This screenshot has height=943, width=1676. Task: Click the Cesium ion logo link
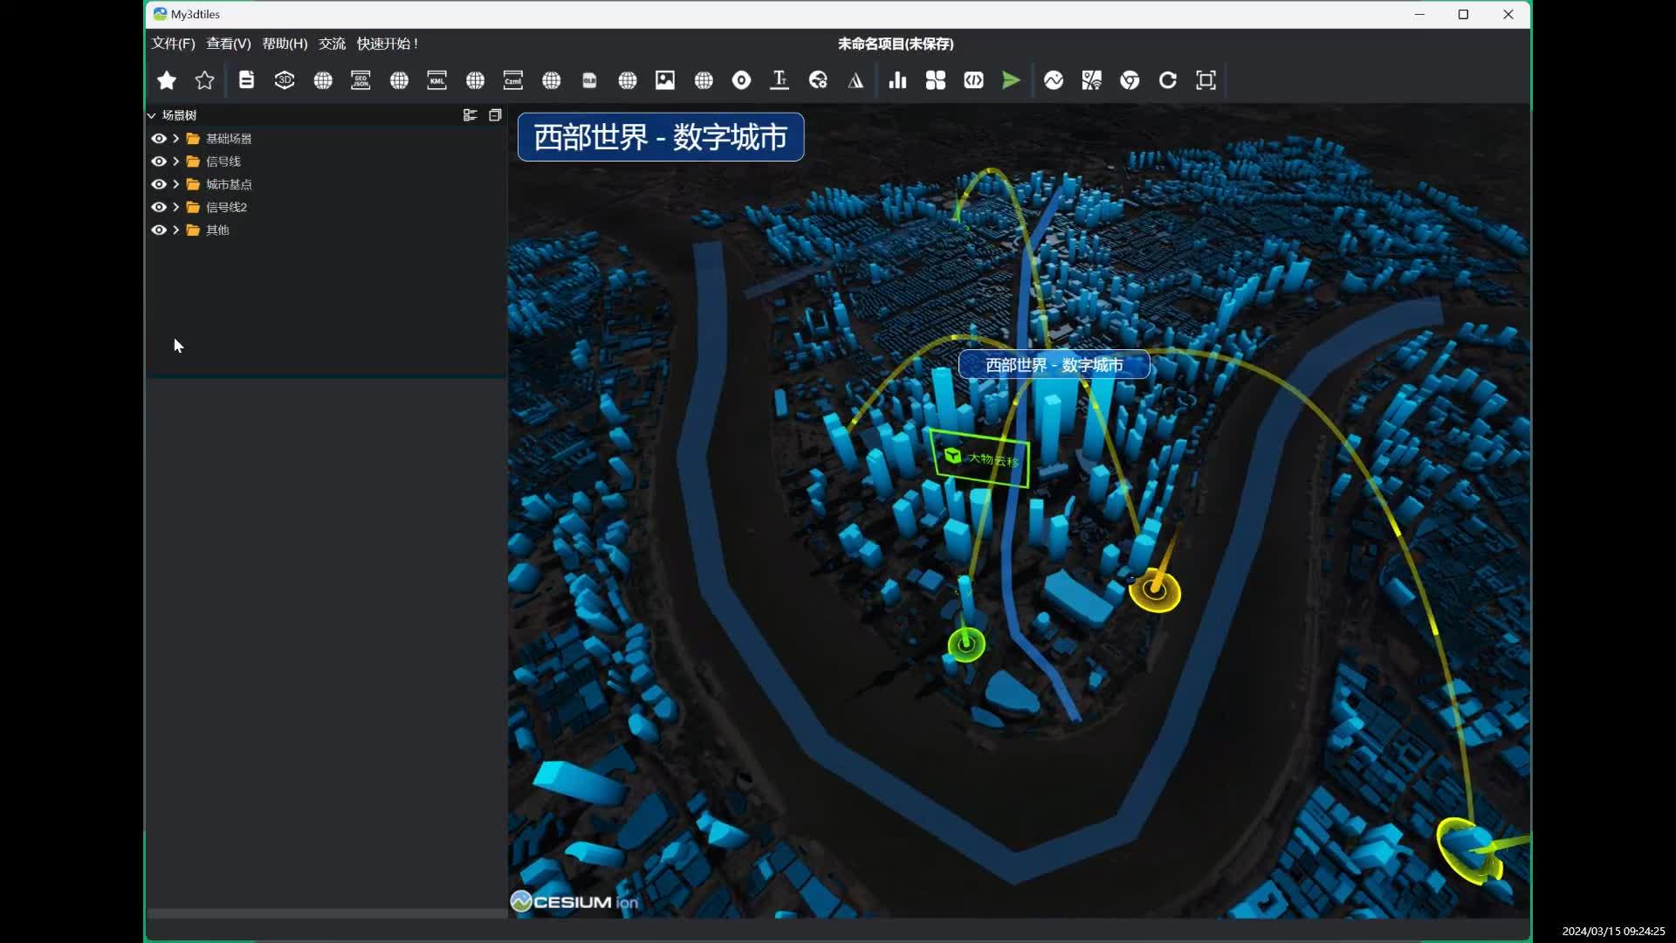574,901
